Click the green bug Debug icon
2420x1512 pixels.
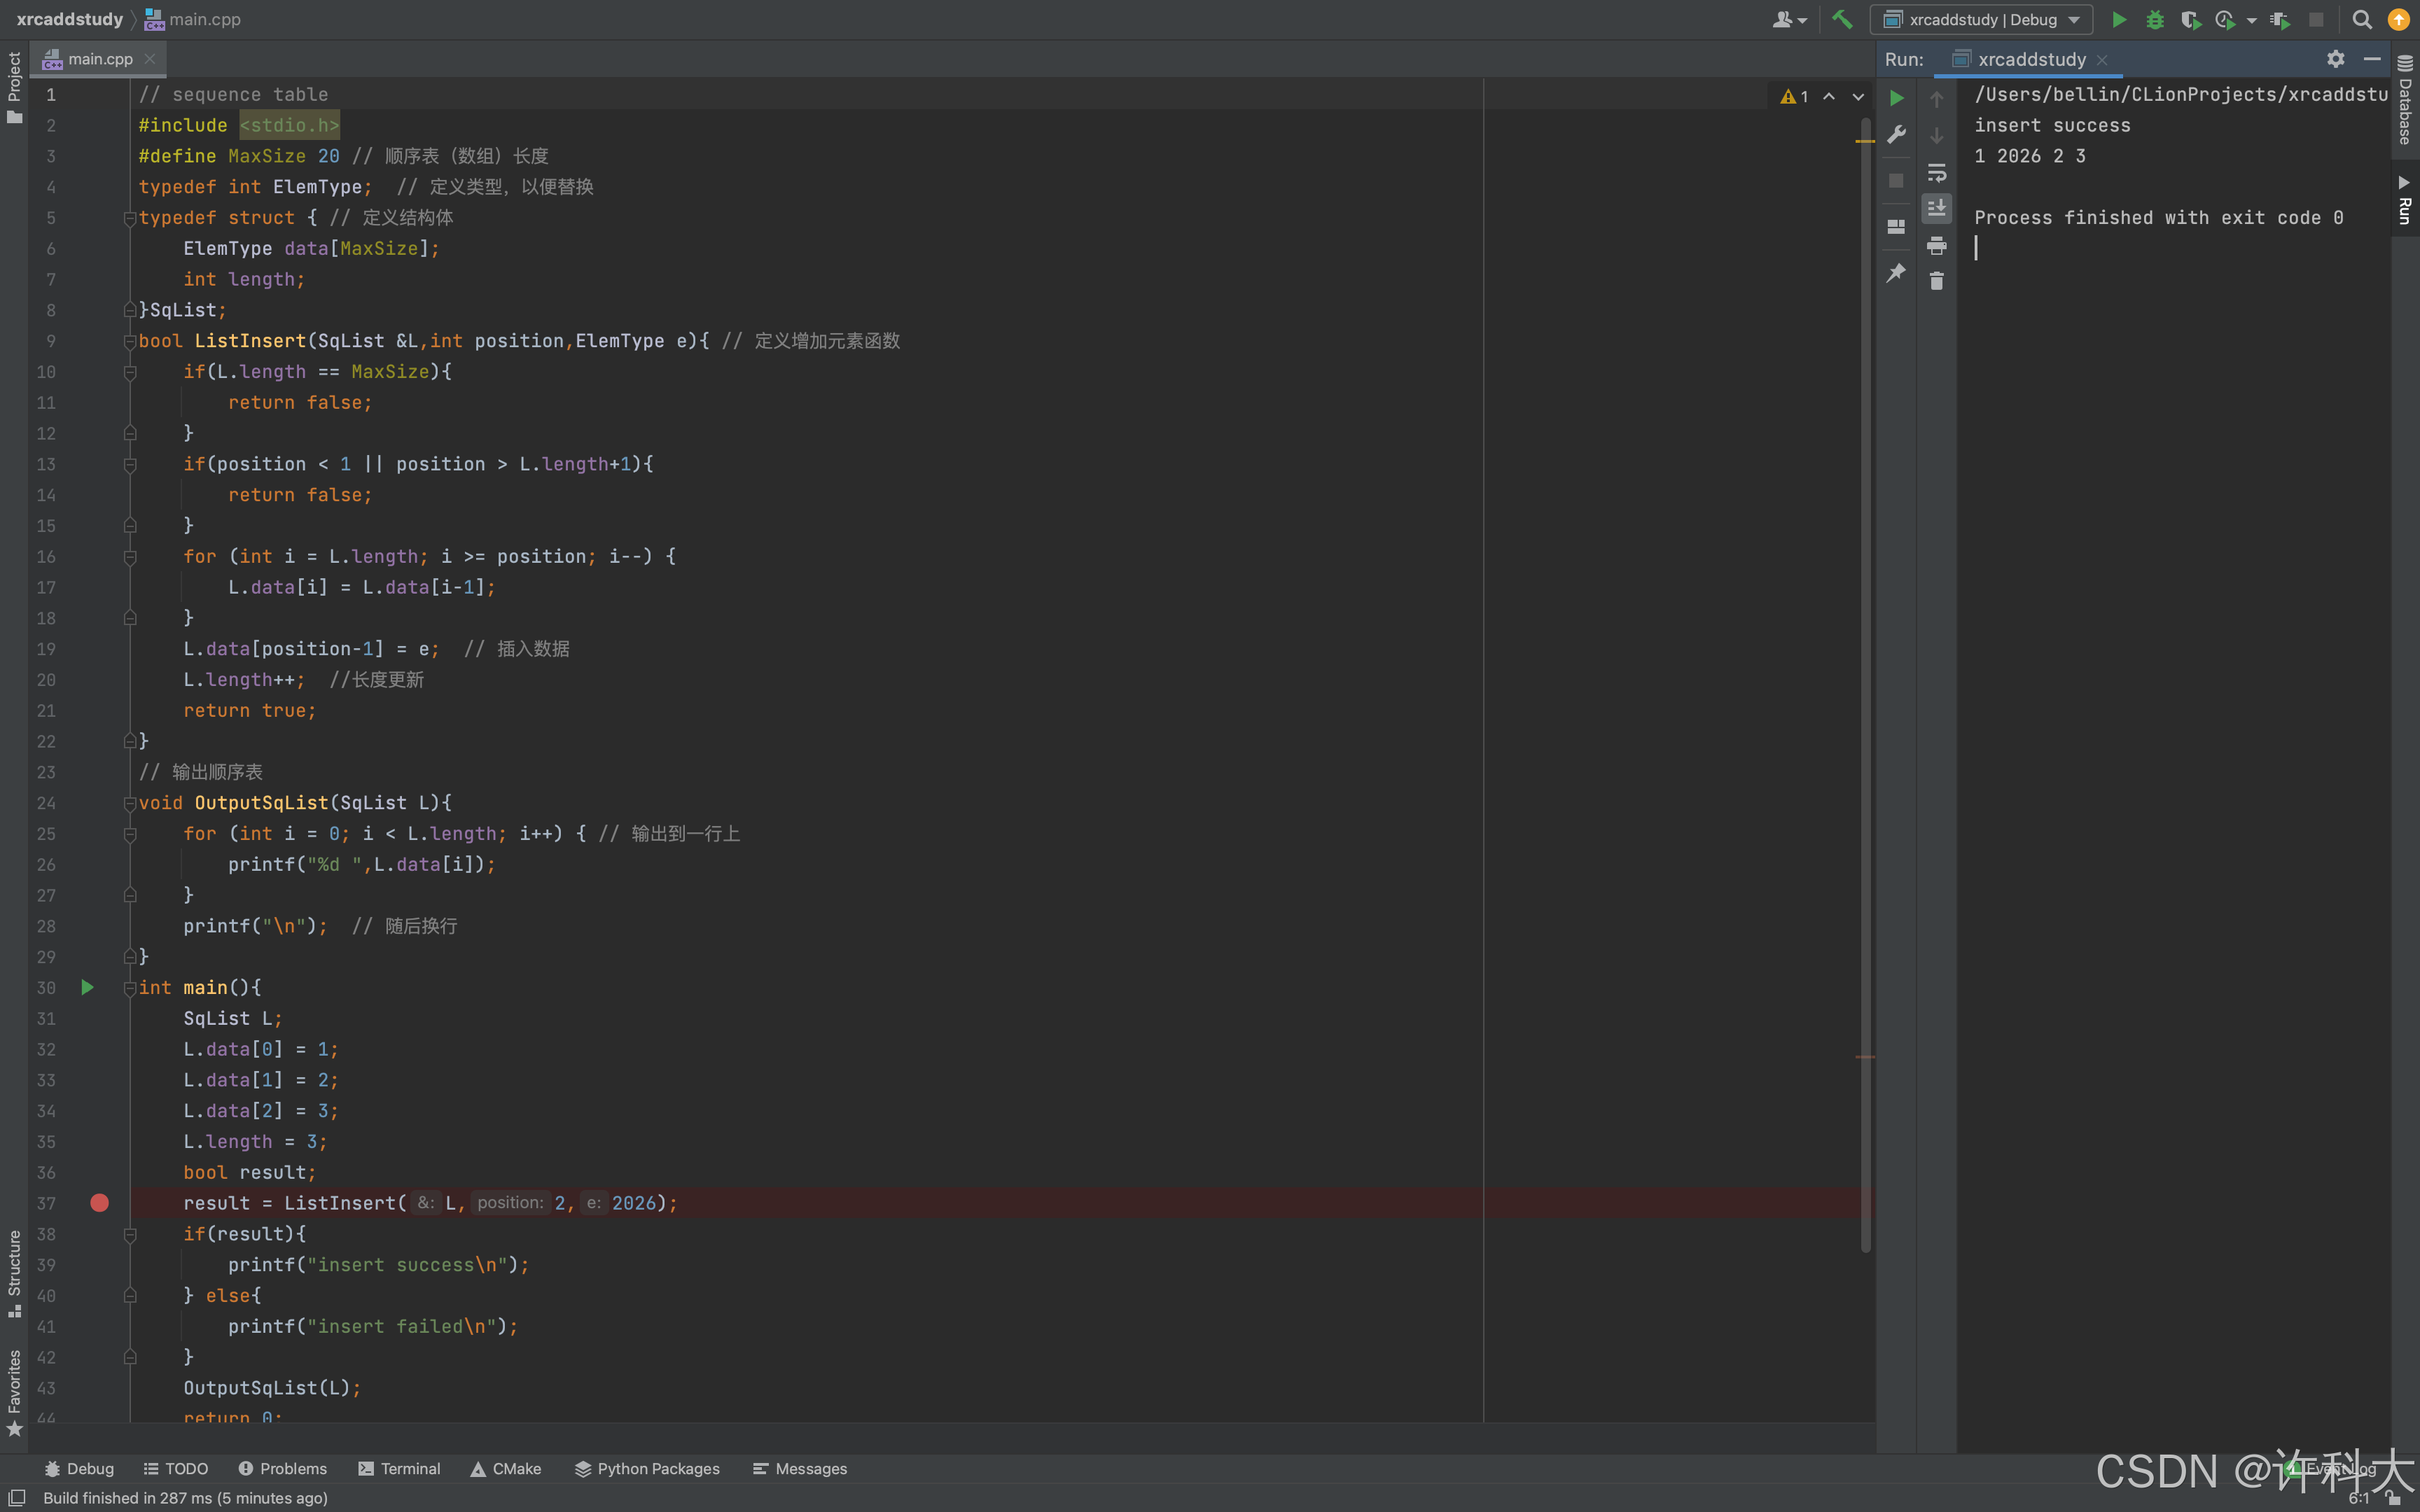[x=2154, y=19]
